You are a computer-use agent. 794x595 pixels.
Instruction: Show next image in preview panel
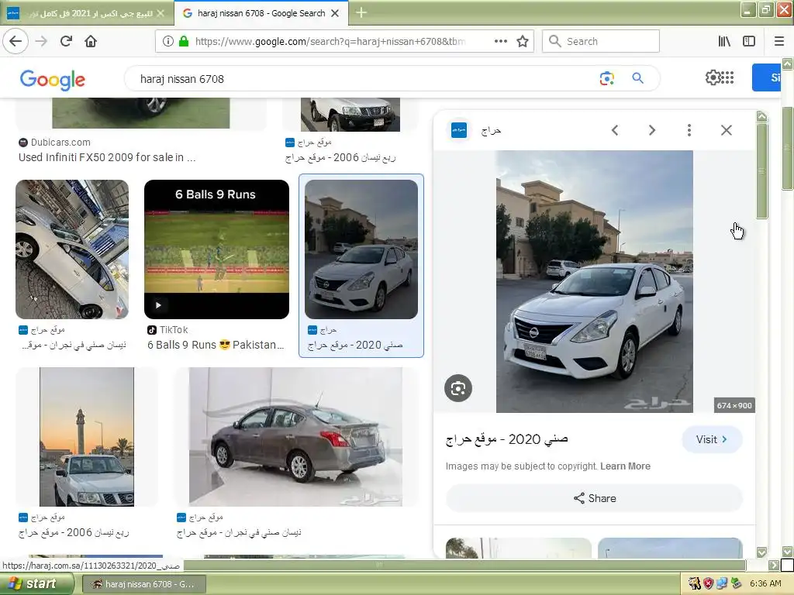pyautogui.click(x=651, y=130)
